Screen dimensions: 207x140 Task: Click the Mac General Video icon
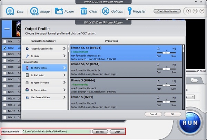tap(27, 97)
